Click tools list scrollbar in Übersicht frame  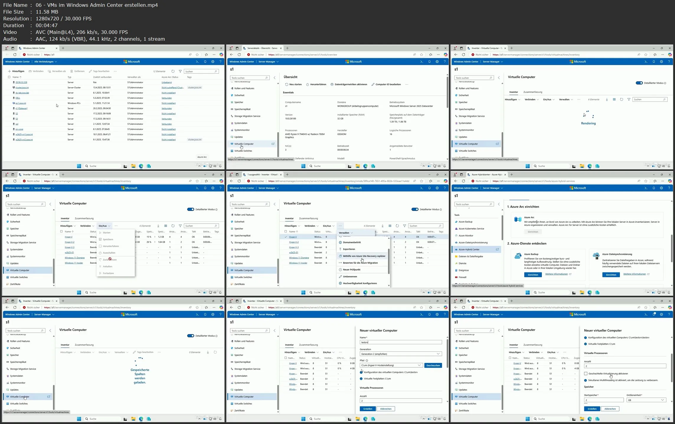click(278, 144)
